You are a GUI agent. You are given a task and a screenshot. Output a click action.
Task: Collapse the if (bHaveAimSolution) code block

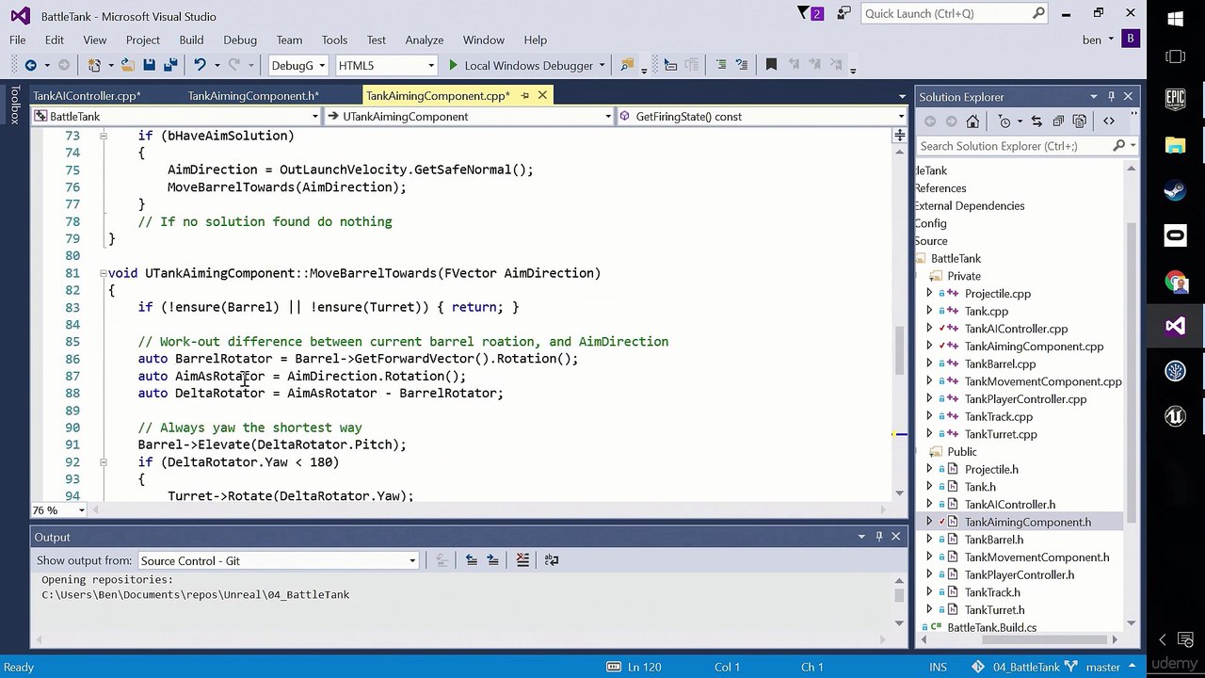pos(104,136)
